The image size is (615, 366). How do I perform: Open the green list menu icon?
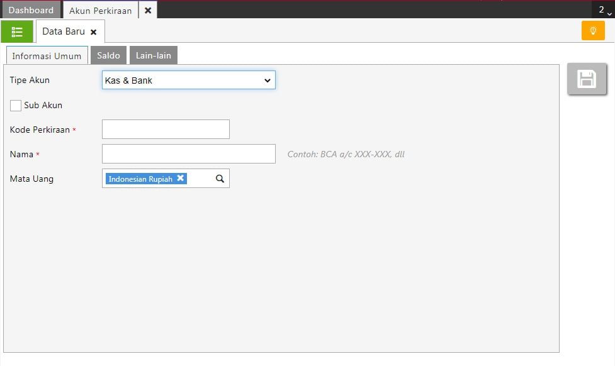pyautogui.click(x=17, y=31)
